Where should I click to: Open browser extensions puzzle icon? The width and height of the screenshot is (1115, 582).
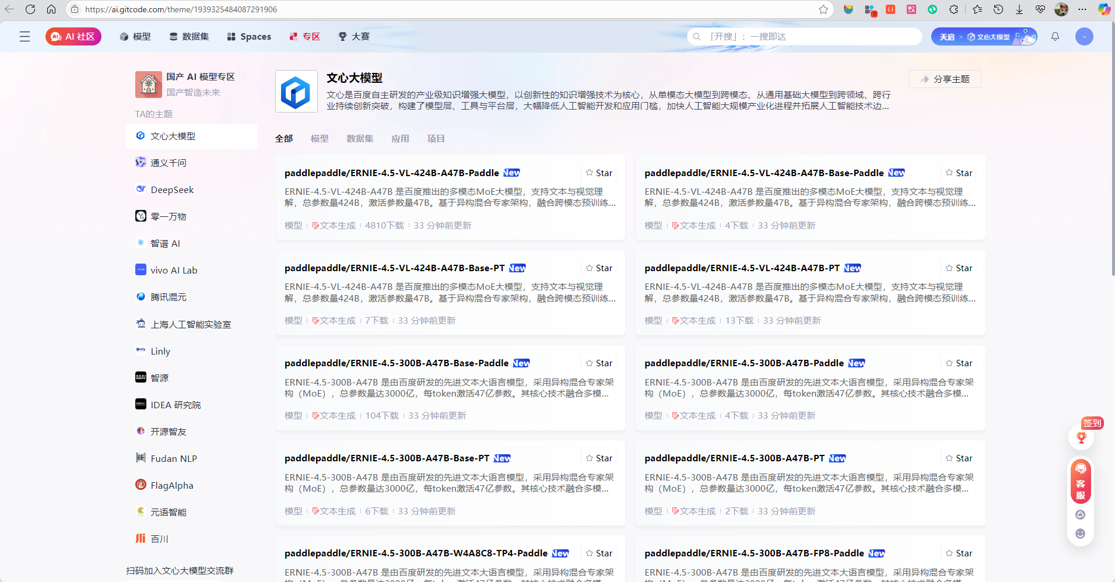[x=953, y=9]
